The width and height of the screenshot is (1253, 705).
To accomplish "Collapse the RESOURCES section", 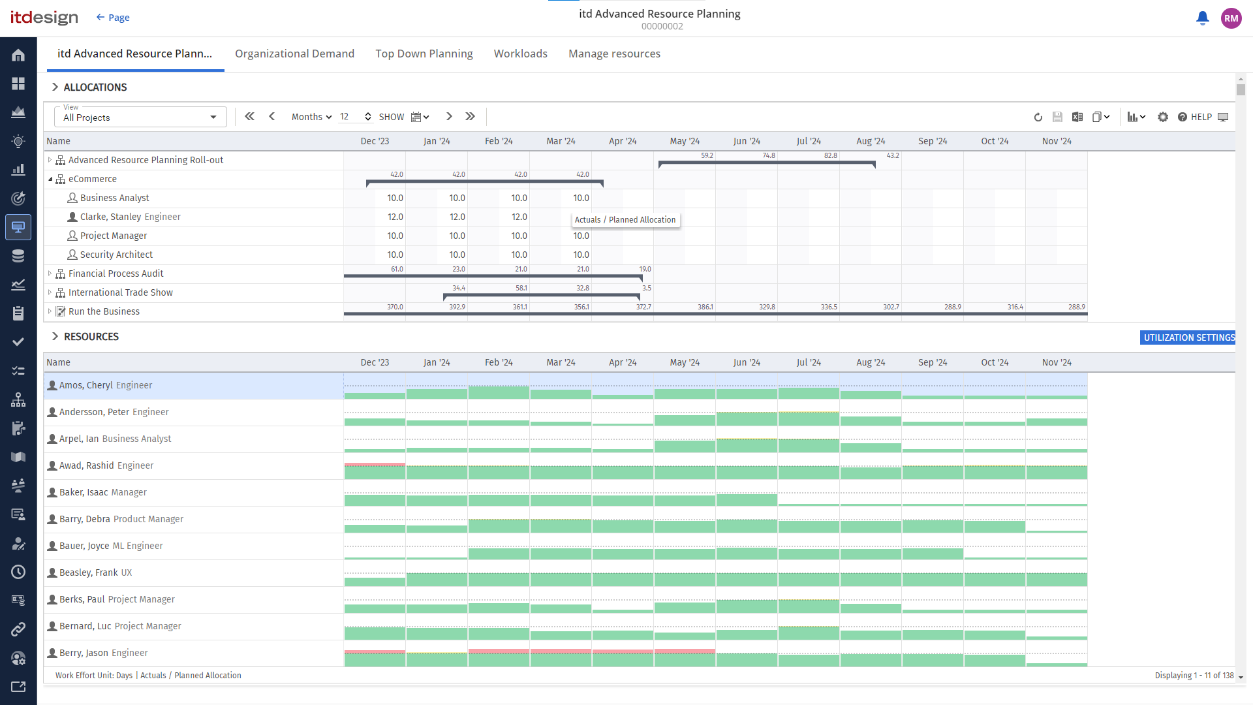I will (x=55, y=336).
